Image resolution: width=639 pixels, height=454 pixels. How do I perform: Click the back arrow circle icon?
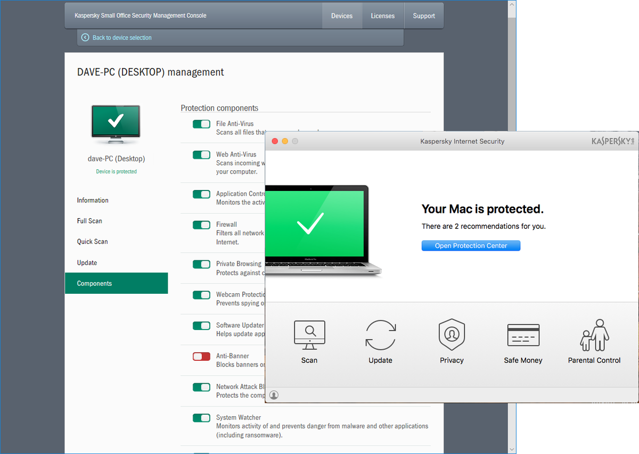[x=85, y=37]
